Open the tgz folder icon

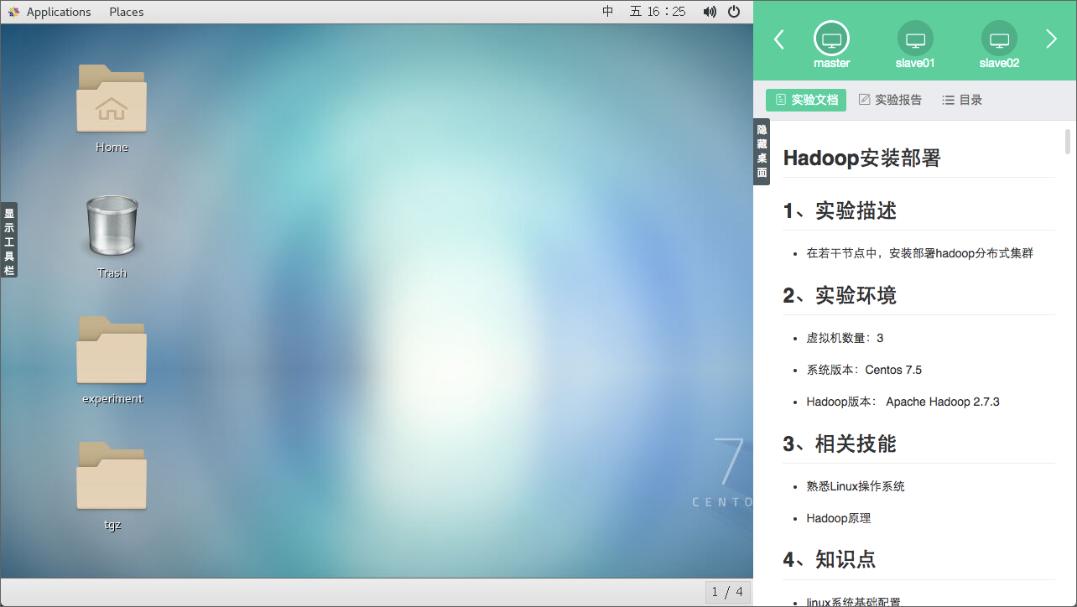point(112,475)
